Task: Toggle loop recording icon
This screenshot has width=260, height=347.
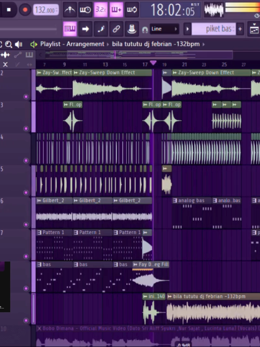Action: pos(132,10)
